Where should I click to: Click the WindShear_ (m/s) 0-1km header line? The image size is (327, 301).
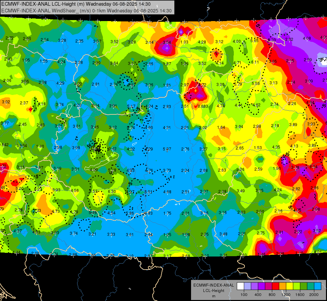point(86,11)
